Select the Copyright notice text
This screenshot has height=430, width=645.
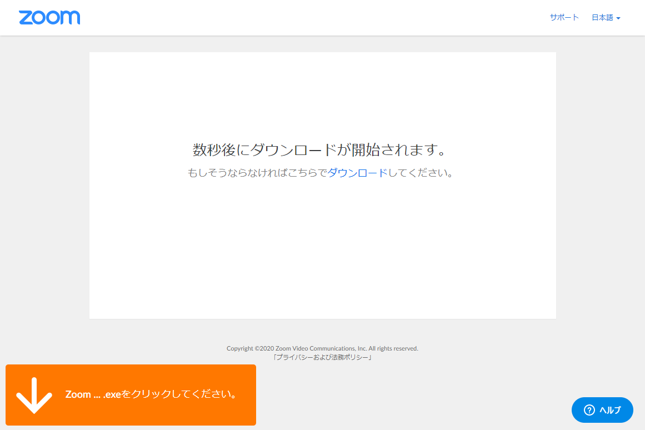322,348
